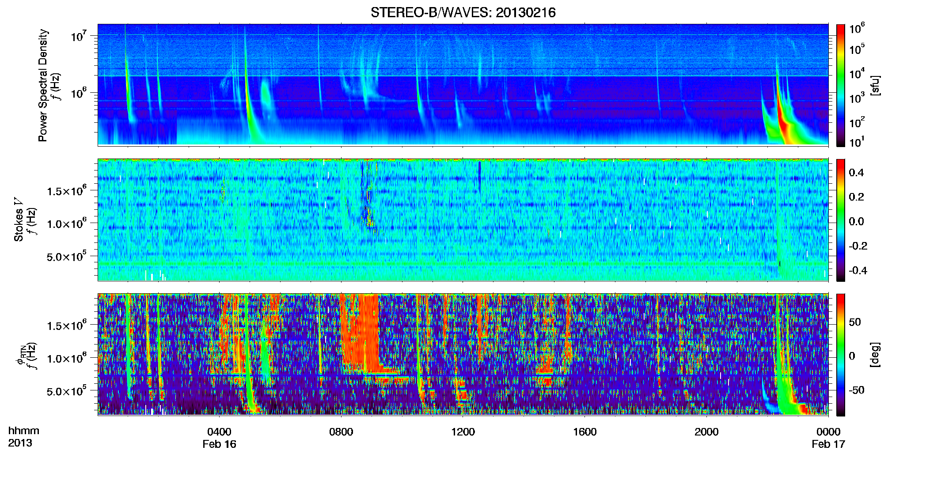
Task: Click the 1600 time axis label
Action: point(584,432)
